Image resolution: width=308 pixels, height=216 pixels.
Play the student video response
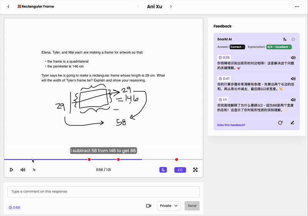(12, 170)
